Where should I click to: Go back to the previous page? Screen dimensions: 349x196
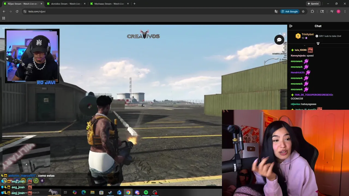[x=4, y=11]
